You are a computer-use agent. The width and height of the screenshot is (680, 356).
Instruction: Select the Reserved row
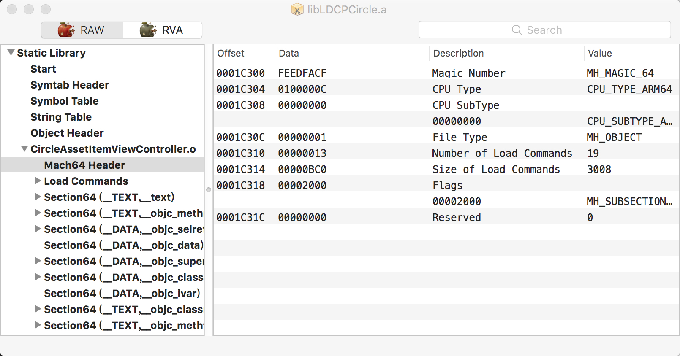tap(446, 217)
